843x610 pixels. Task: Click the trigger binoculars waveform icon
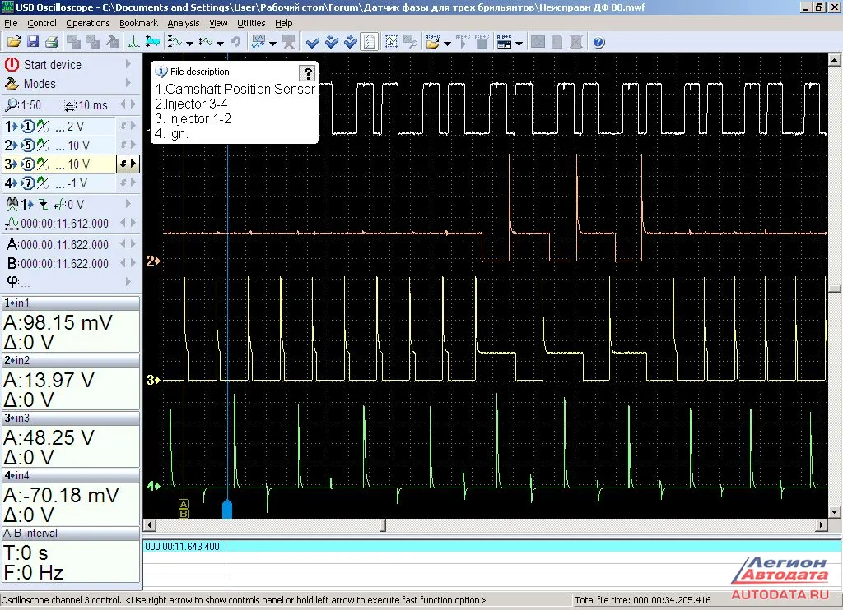[x=12, y=204]
